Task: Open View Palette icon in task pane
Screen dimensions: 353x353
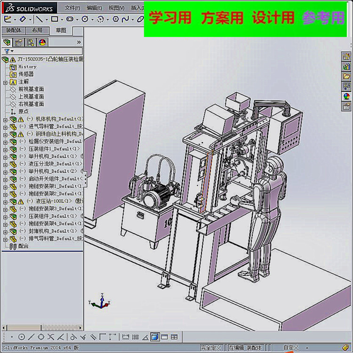Action: pyautogui.click(x=346, y=86)
